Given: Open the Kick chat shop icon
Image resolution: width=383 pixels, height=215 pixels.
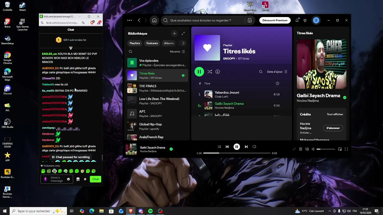Looking at the screenshot, I should [x=78, y=179].
